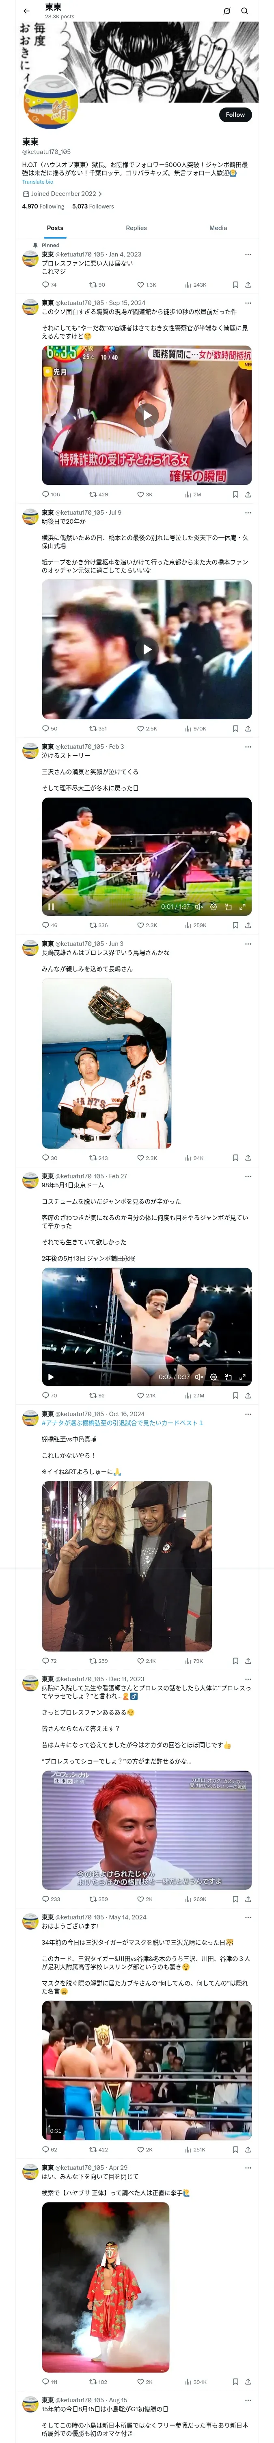Repost the Jul 9 post
The image size is (274, 2443).
click(x=97, y=728)
